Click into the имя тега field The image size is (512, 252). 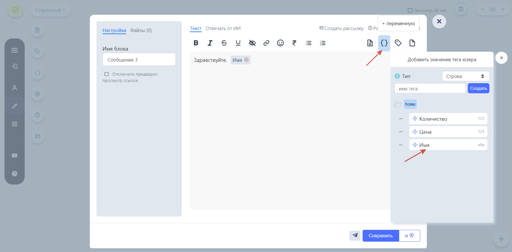pos(430,88)
